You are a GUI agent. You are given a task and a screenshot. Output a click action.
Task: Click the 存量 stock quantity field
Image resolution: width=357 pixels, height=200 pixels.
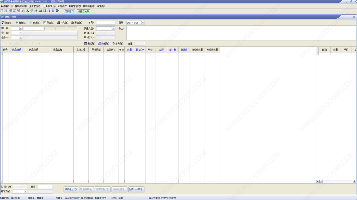tap(140, 44)
